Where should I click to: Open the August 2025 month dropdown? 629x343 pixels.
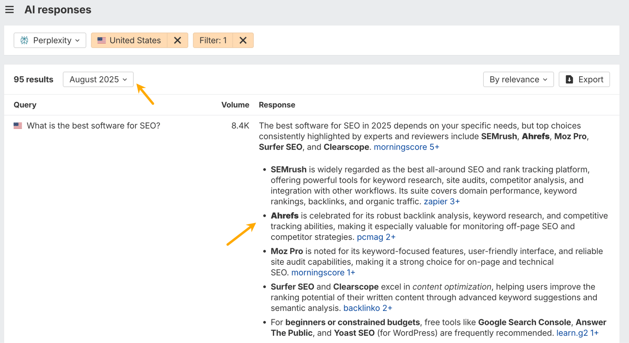(x=98, y=79)
